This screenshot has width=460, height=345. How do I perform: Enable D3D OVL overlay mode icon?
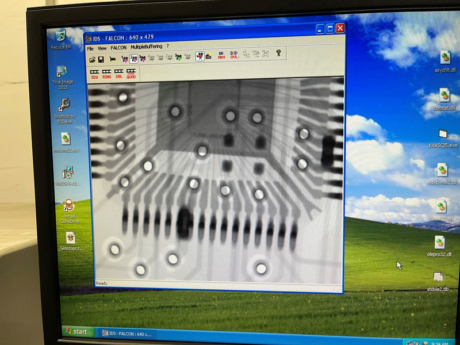tap(233, 56)
